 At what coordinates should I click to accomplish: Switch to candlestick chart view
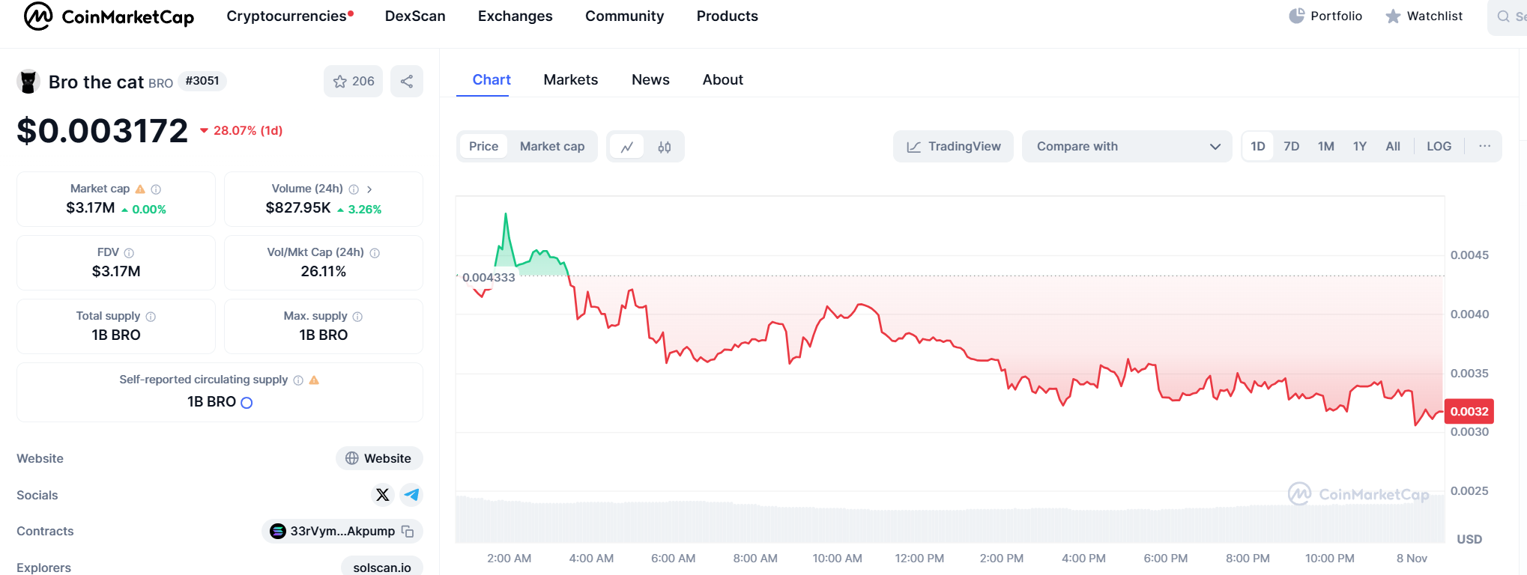[x=665, y=147]
